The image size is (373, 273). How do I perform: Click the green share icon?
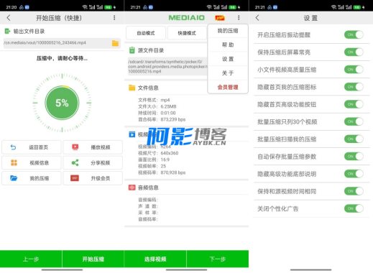pos(75,163)
